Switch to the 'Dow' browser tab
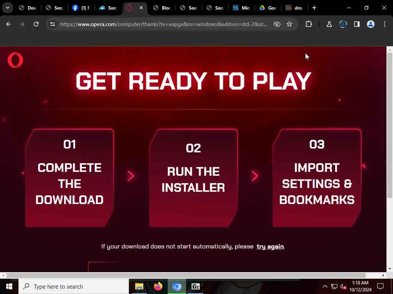Viewport: 393px width, 294px height. point(28,8)
